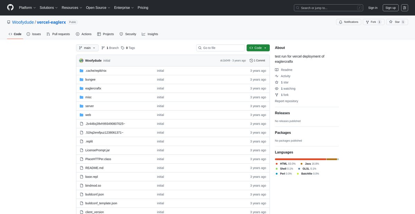Screen dimensions: 415x214
Task: Open the vercel-eaglerx repository link
Action: (x=52, y=22)
